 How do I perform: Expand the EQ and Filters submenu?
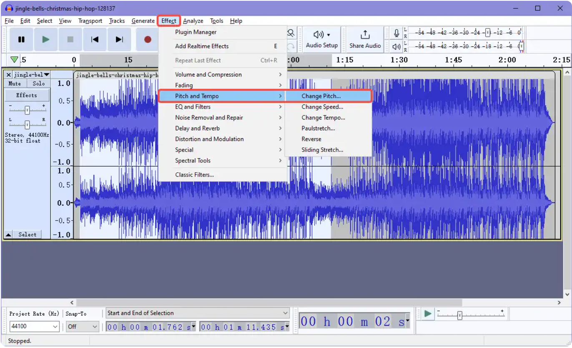pos(223,107)
